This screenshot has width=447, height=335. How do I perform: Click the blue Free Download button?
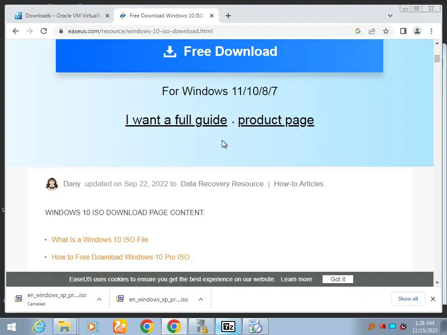click(220, 55)
